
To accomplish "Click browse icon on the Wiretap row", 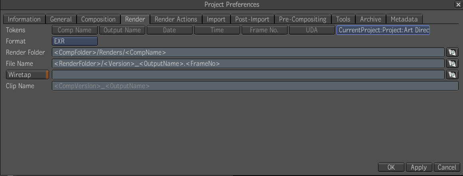I will tap(452, 75).
